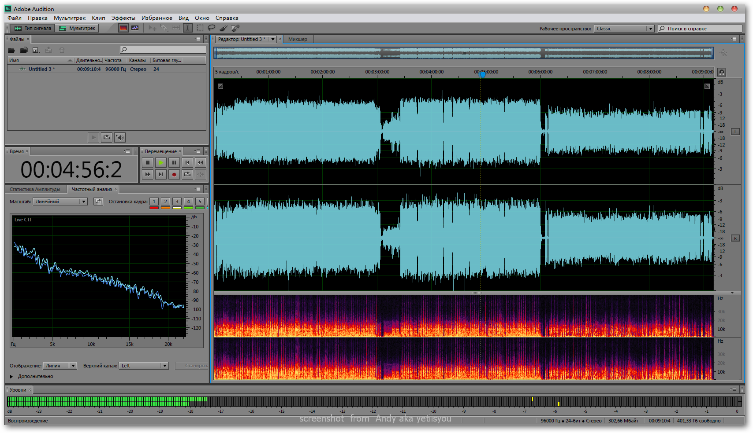753x433 pixels.
Task: Sort files by Имя column header
Action: pyautogui.click(x=41, y=60)
